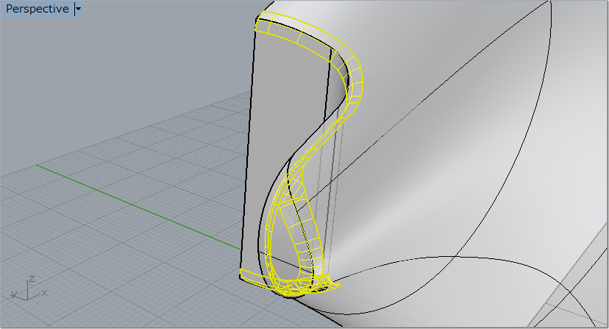Click the world axis icon in viewport corner
The width and height of the screenshot is (609, 329).
tap(29, 289)
